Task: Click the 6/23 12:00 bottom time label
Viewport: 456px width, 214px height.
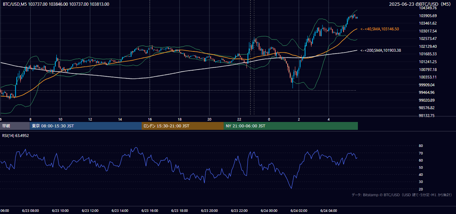Action: pyautogui.click(x=90, y=211)
